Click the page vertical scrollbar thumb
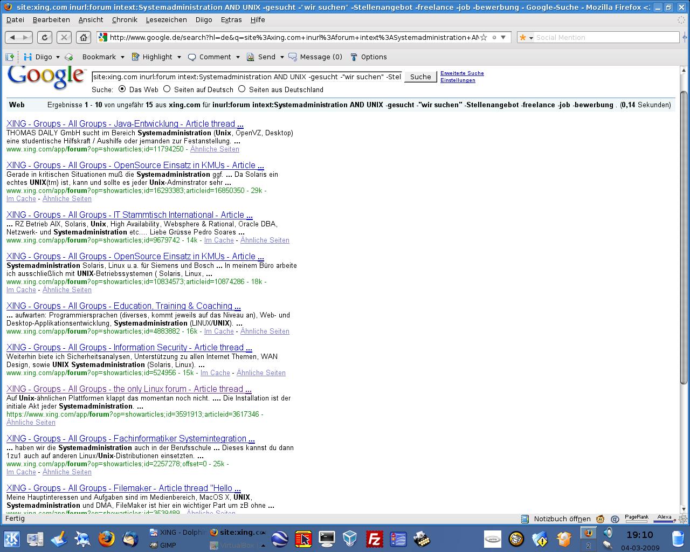This screenshot has width=690, height=552. (x=684, y=237)
